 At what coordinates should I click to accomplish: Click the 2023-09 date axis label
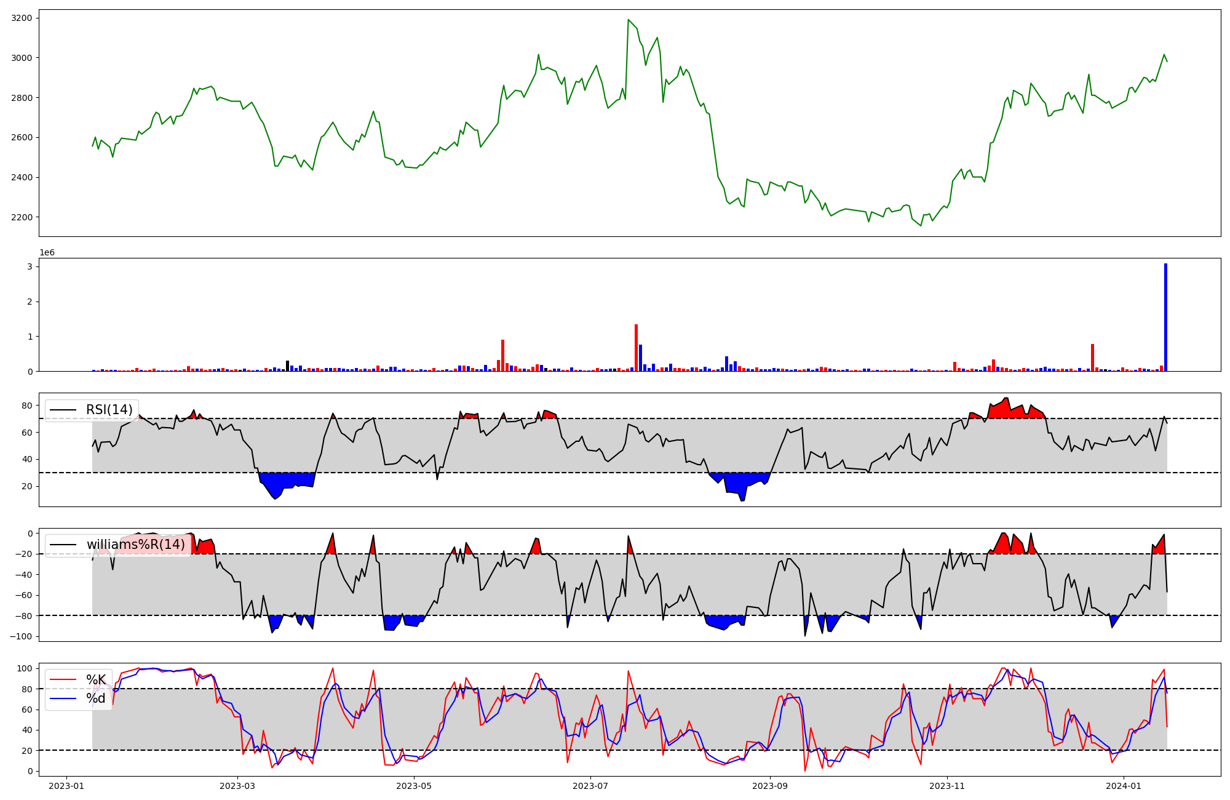pyautogui.click(x=769, y=786)
